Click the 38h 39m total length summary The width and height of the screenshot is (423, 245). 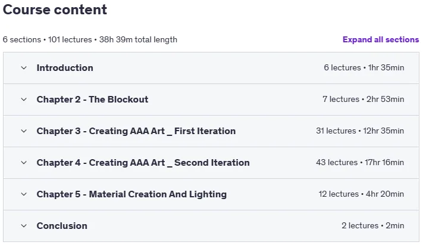(138, 39)
